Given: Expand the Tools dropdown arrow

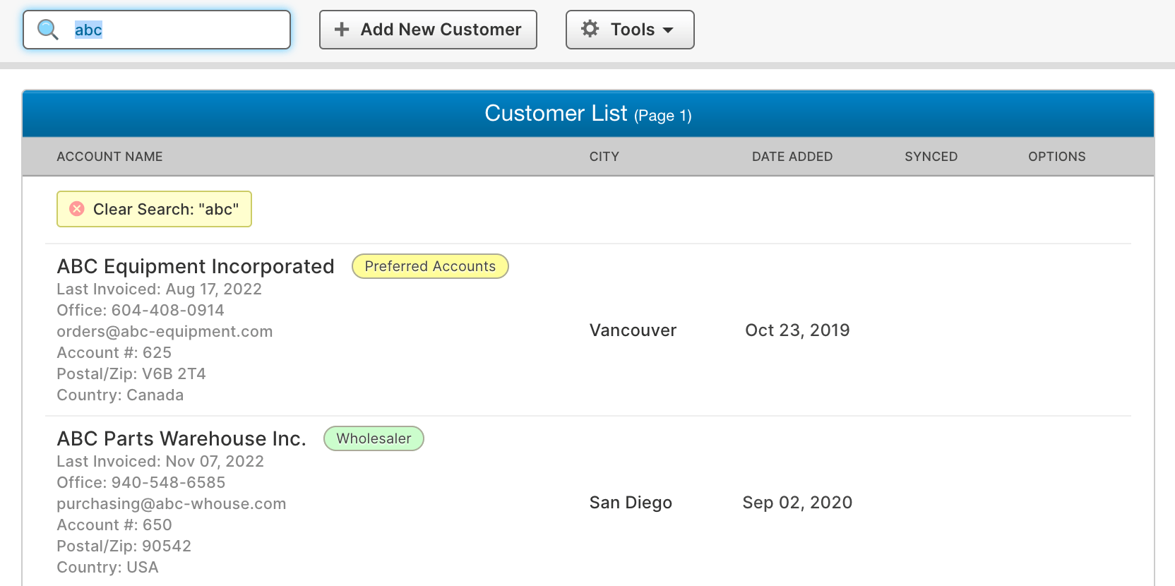Looking at the screenshot, I should point(668,30).
